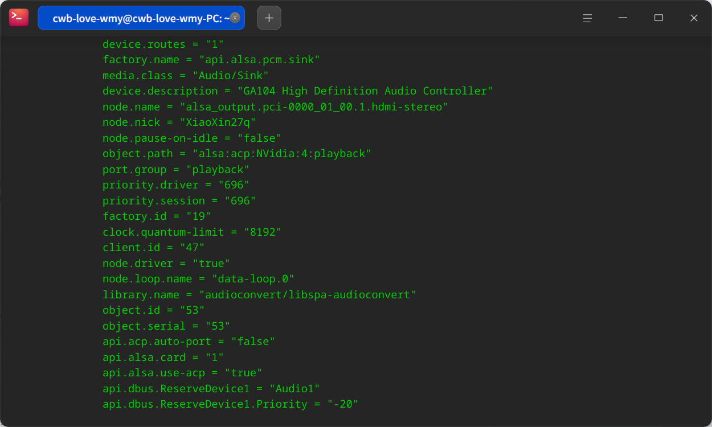Image resolution: width=712 pixels, height=427 pixels.
Task: Click the line factory.id = "19"
Action: pos(157,216)
